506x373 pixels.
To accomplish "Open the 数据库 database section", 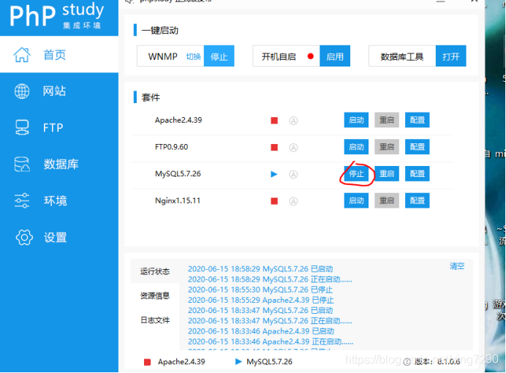I will coord(59,164).
